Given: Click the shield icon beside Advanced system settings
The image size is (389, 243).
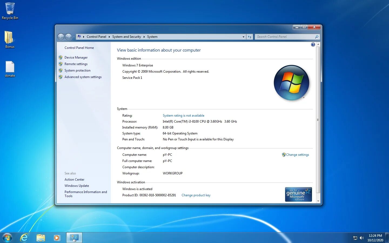Looking at the screenshot, I should (61, 77).
